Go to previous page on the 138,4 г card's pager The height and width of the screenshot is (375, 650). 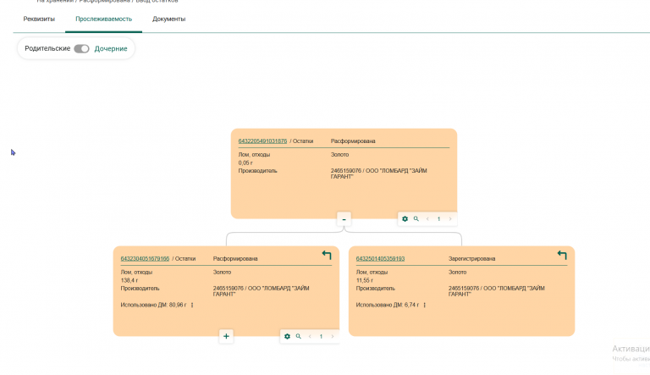[x=310, y=336]
